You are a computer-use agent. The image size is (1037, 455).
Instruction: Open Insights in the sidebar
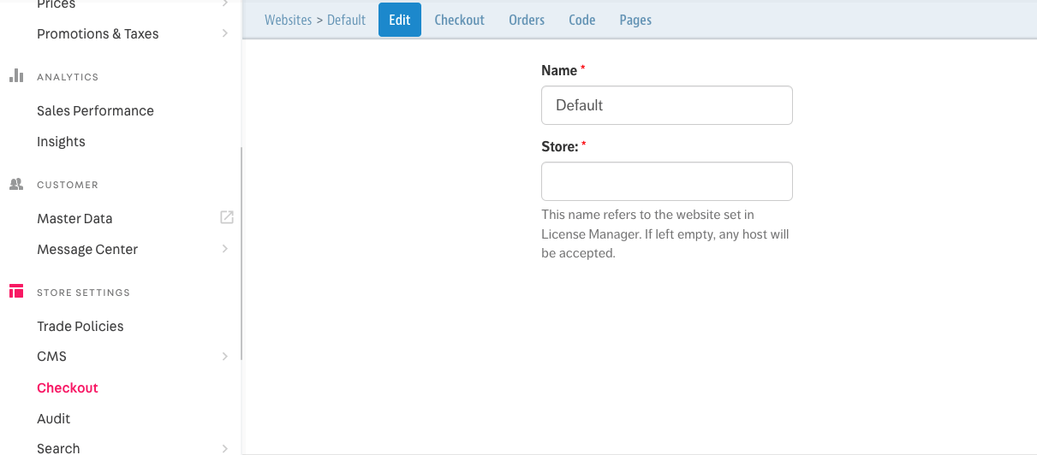(61, 141)
